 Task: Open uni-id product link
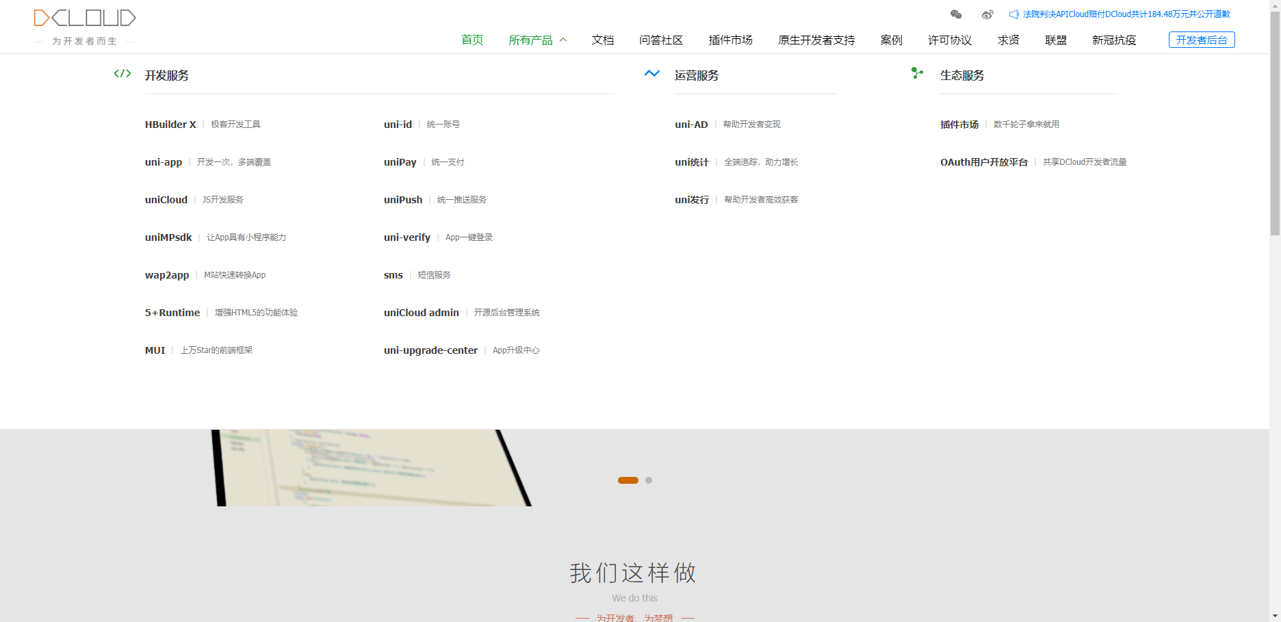(x=398, y=125)
